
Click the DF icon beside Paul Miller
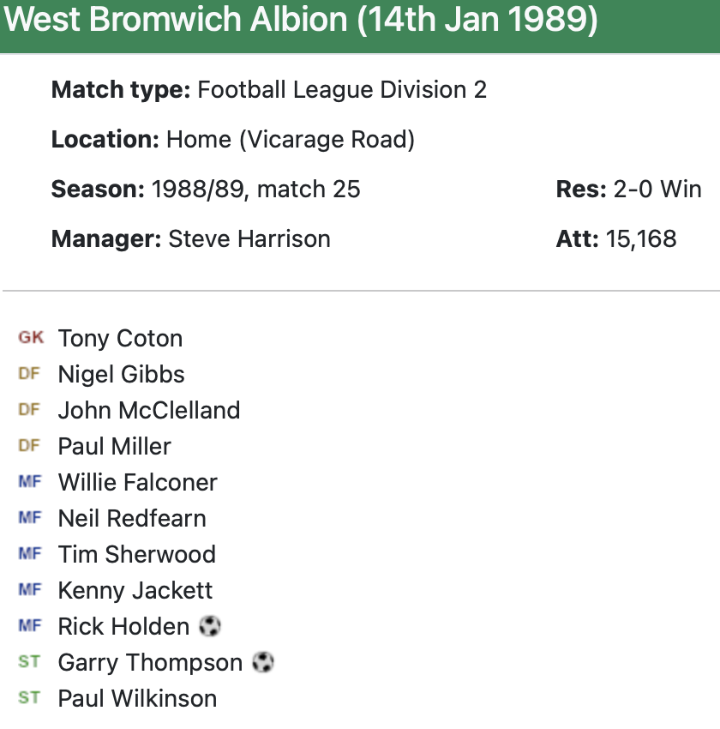(x=29, y=446)
